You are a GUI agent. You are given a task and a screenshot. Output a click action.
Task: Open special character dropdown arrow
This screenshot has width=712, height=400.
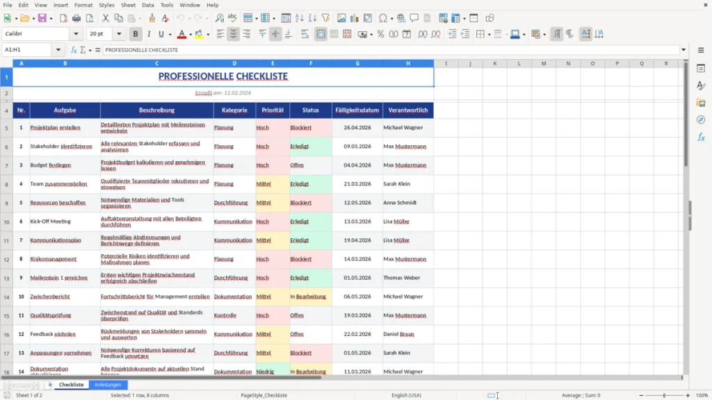click(x=391, y=19)
